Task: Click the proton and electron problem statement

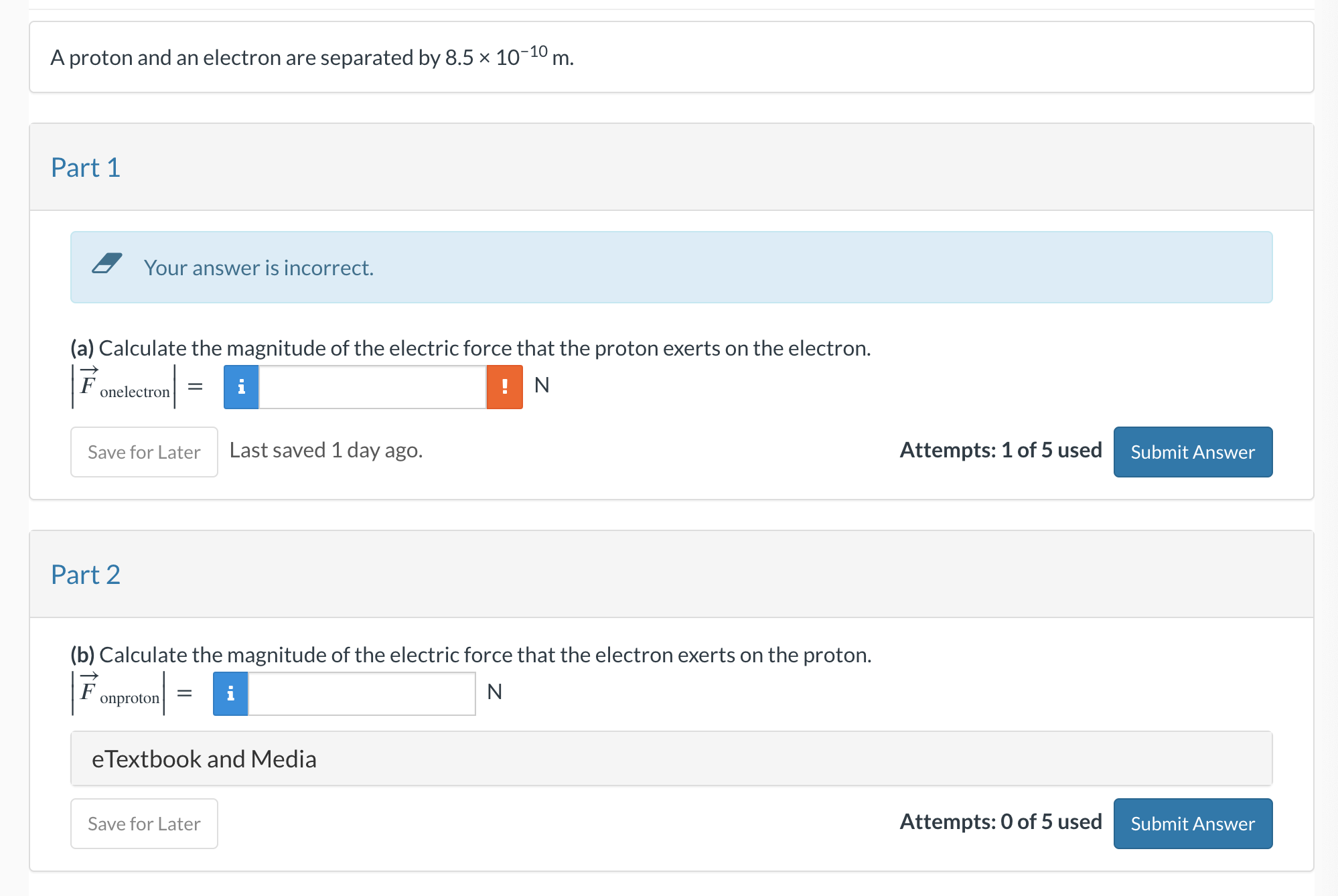Action: click(x=312, y=58)
